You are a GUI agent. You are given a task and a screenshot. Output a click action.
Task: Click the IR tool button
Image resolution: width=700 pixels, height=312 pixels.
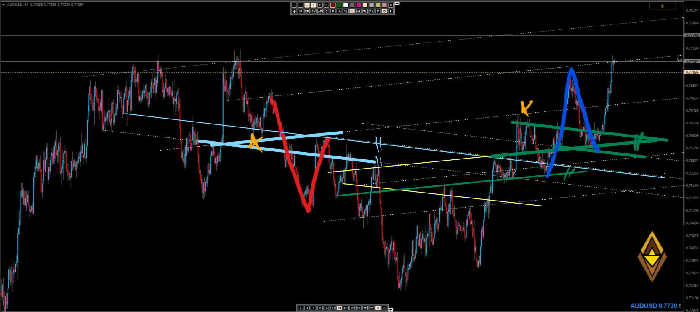(301, 11)
